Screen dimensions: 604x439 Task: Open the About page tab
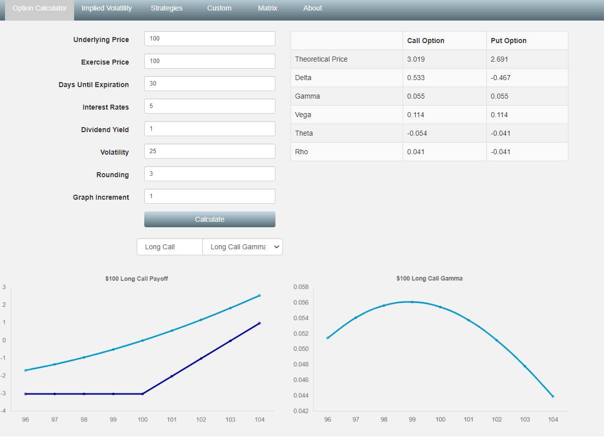pyautogui.click(x=313, y=9)
